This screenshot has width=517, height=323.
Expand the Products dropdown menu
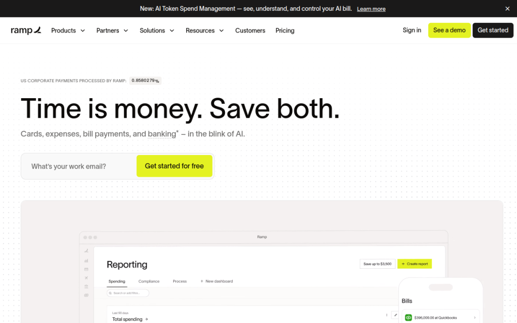pyautogui.click(x=68, y=30)
